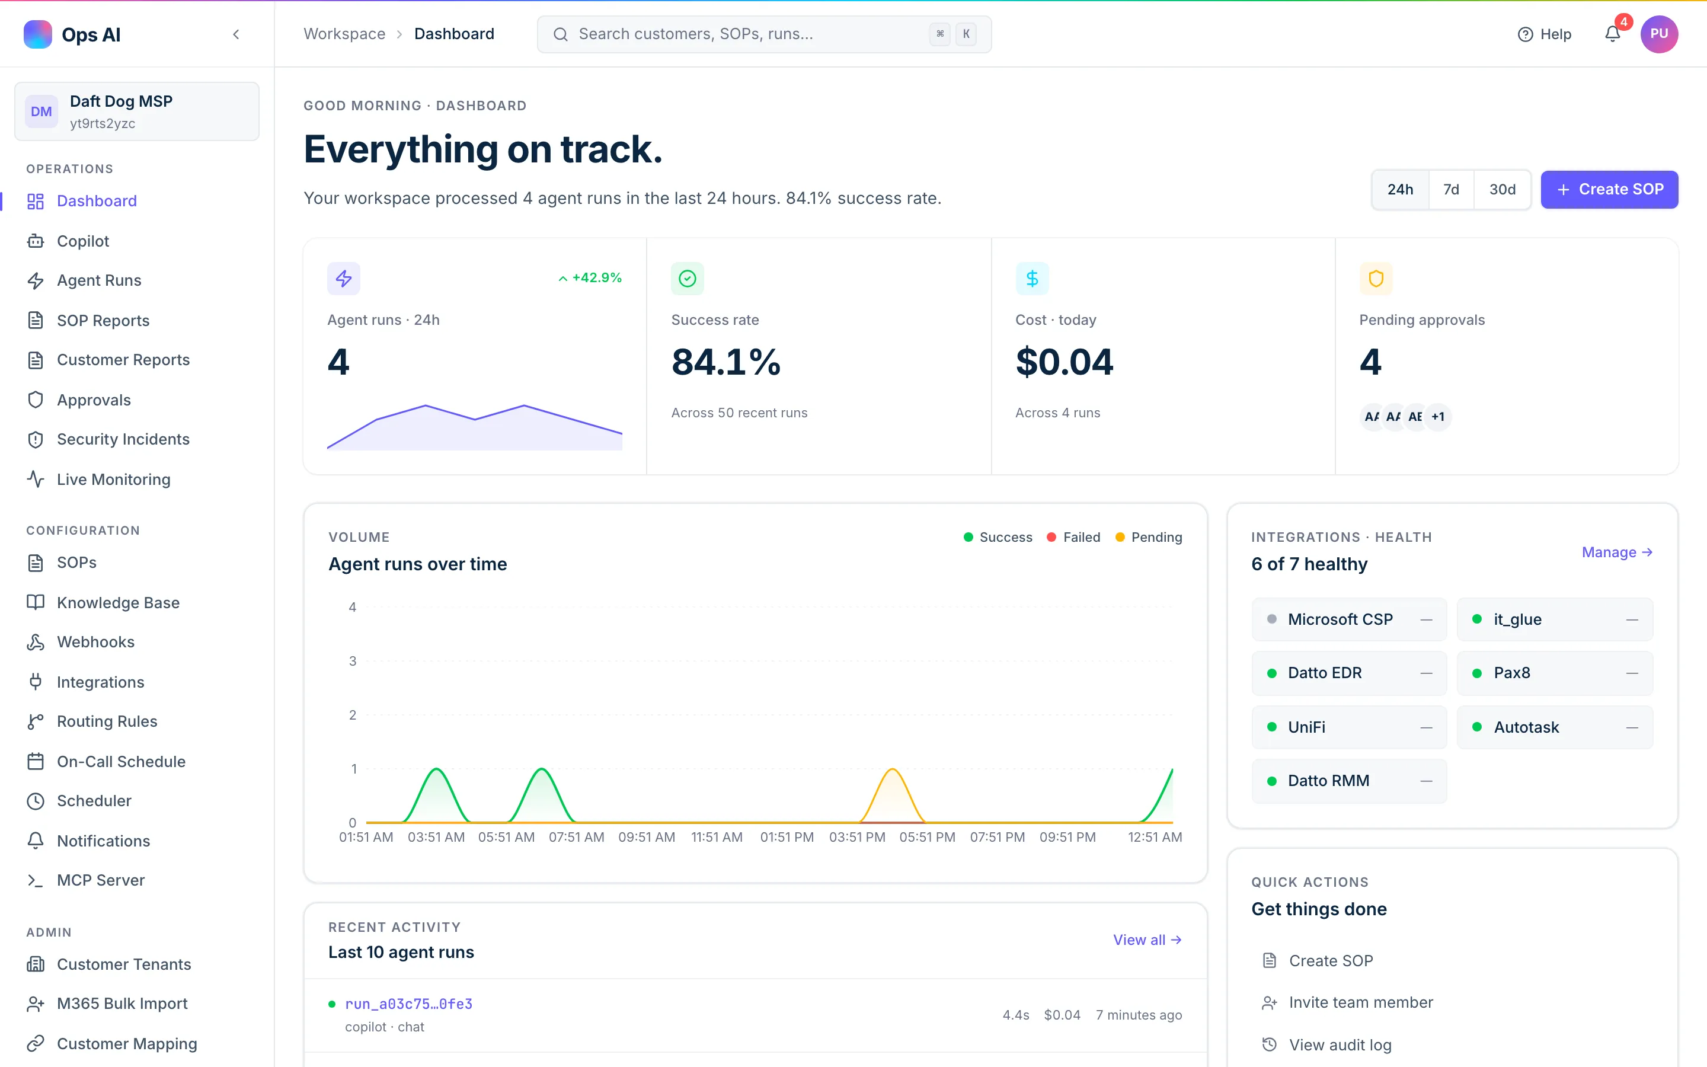Select the 24h time range
The image size is (1707, 1067).
[1400, 189]
